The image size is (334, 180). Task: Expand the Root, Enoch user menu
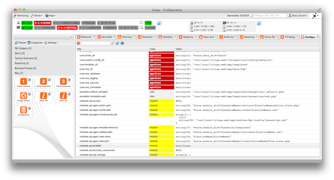click(x=298, y=16)
